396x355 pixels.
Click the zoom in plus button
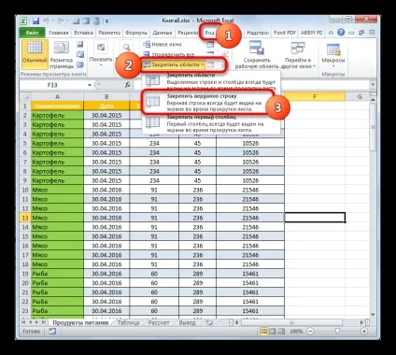pyautogui.click(x=364, y=331)
